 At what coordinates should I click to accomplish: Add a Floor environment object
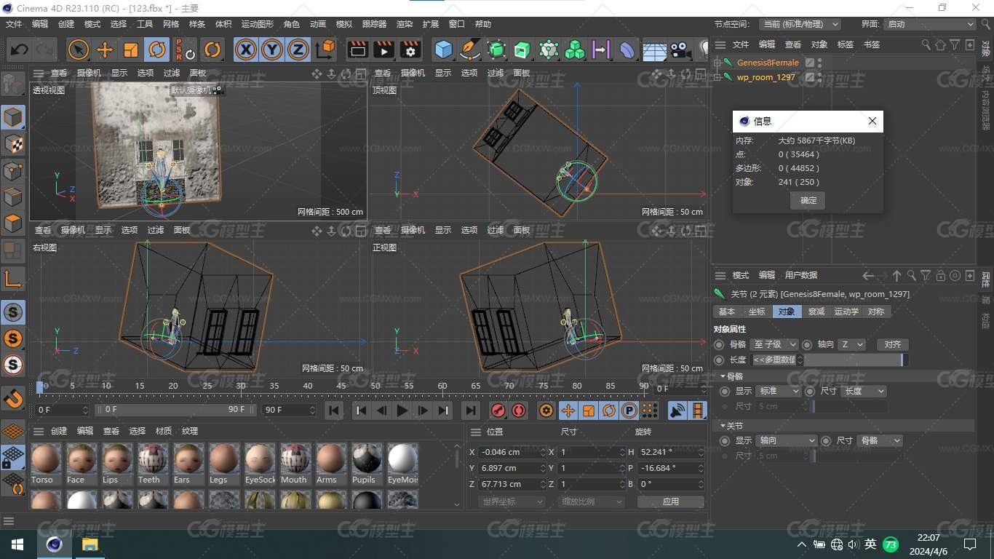pyautogui.click(x=654, y=49)
